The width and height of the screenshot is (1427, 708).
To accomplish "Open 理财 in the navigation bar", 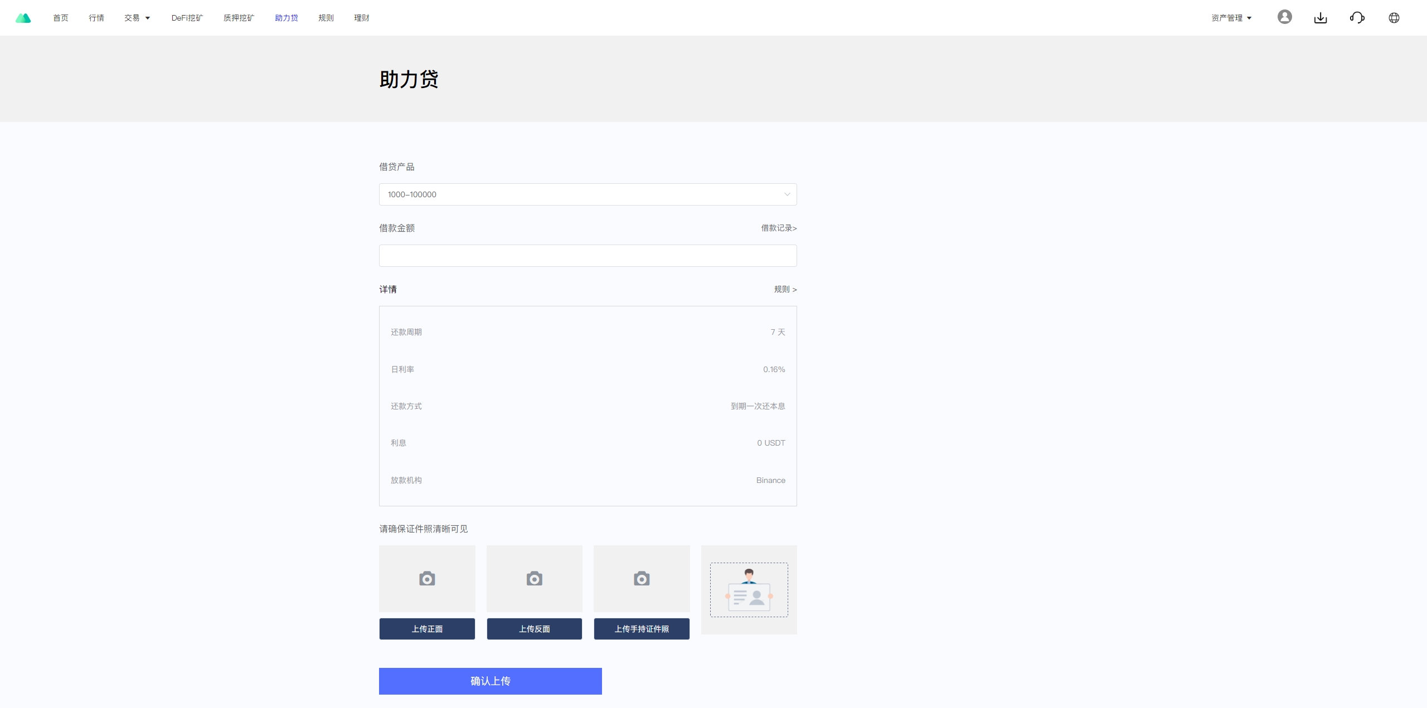I will [362, 18].
